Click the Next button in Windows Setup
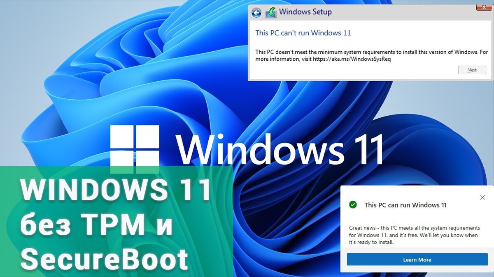The width and height of the screenshot is (494, 277). click(472, 70)
